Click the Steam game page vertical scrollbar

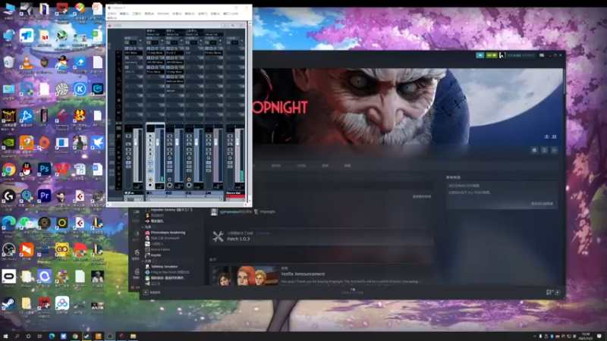pyautogui.click(x=565, y=81)
